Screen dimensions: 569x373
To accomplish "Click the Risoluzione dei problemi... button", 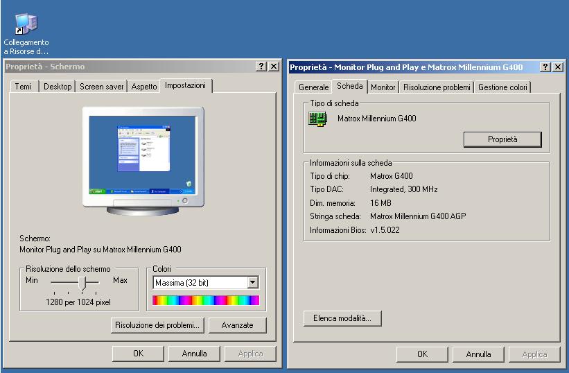I will (157, 325).
